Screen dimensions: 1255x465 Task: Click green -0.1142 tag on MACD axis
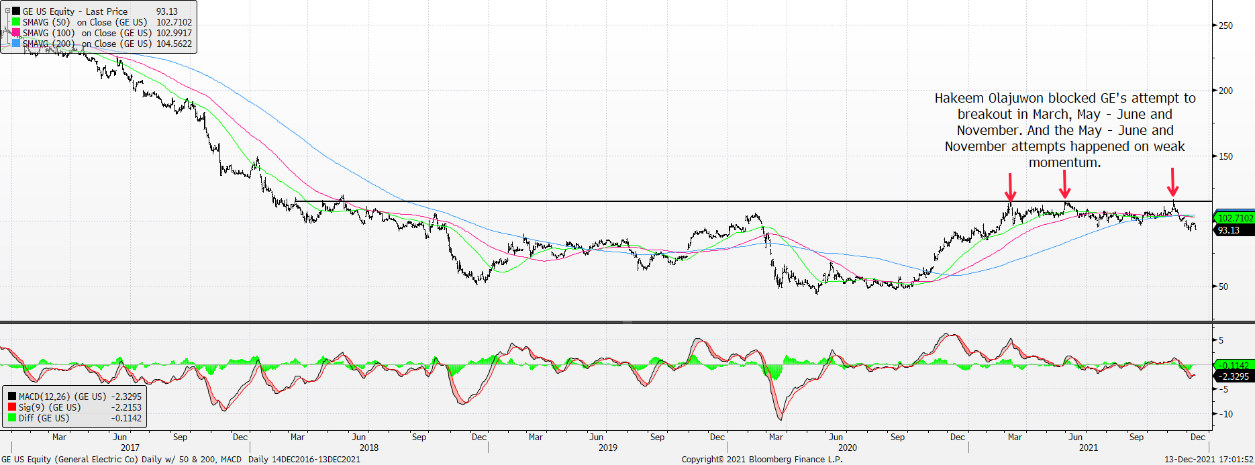coord(1234,366)
